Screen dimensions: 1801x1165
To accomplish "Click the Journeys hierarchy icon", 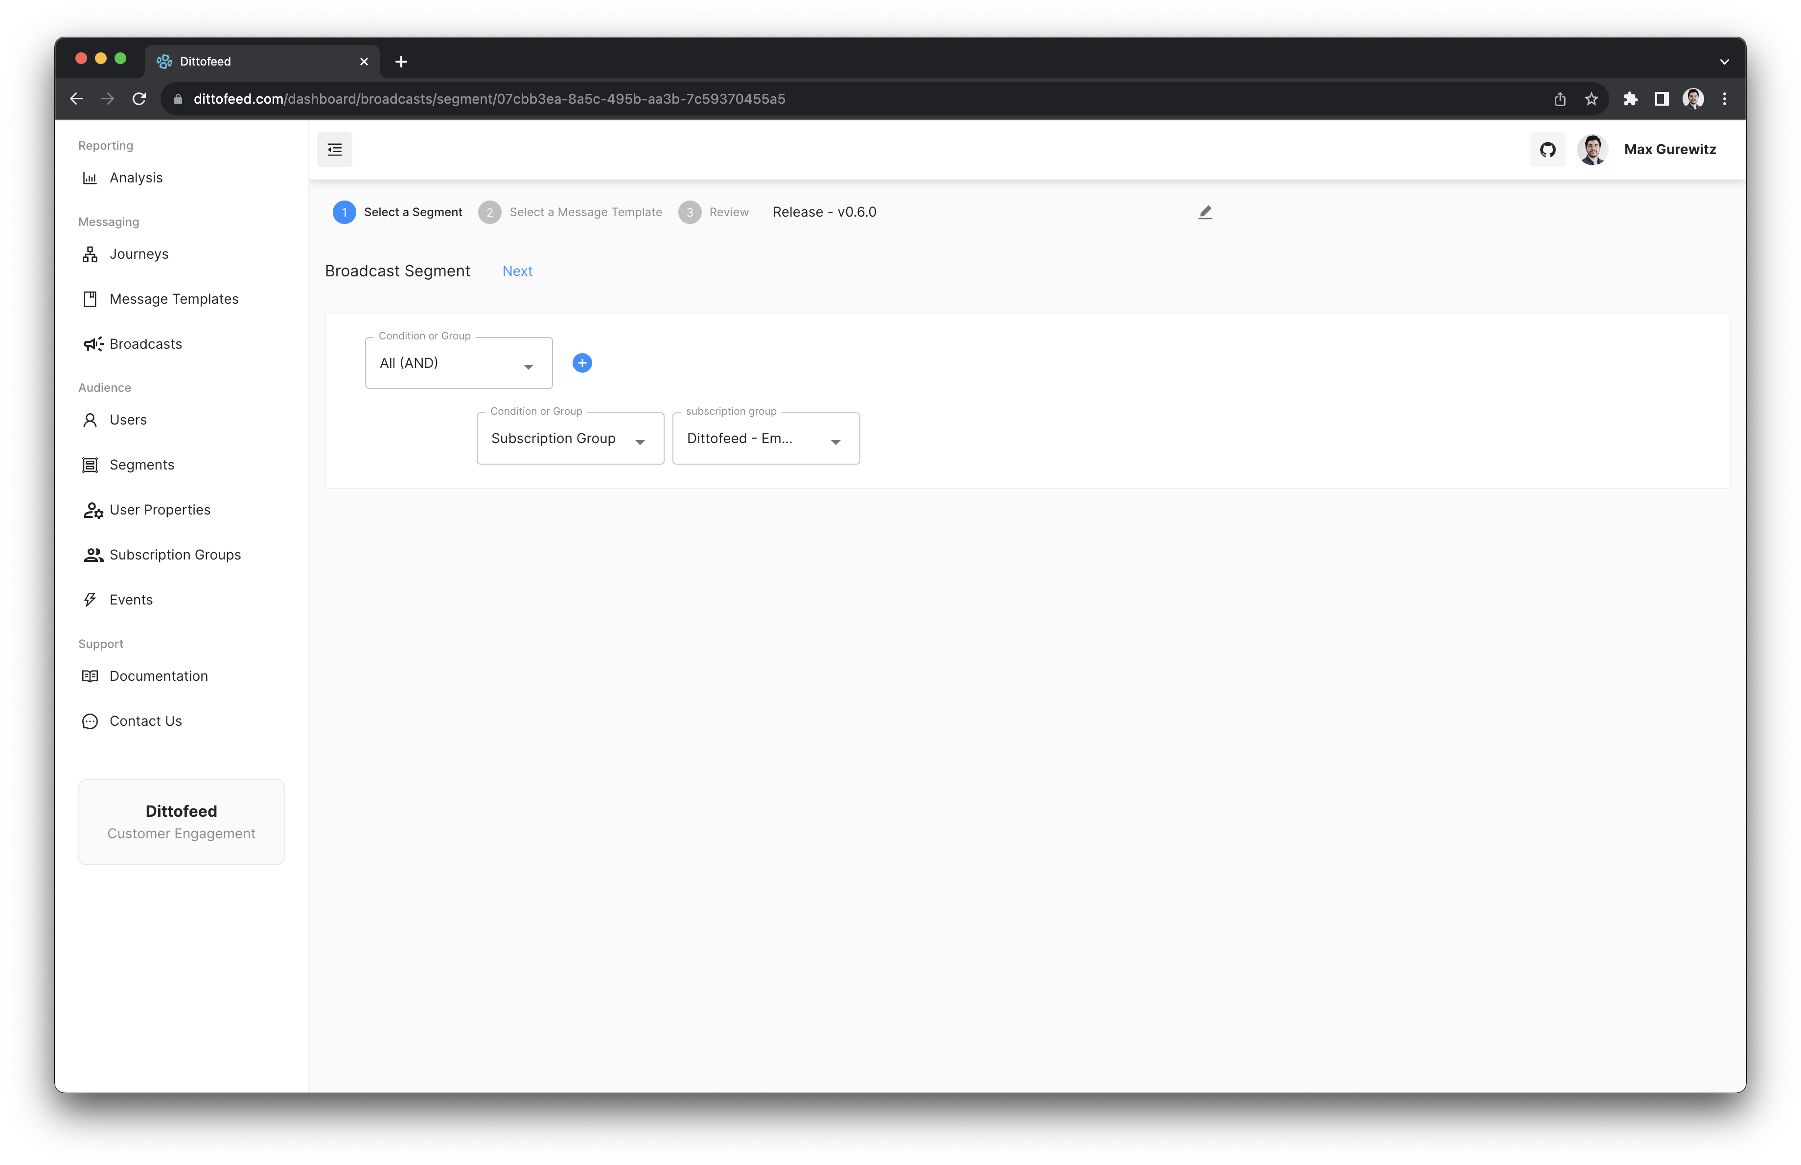I will point(90,255).
